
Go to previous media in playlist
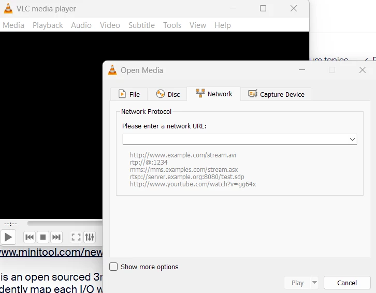[30, 237]
